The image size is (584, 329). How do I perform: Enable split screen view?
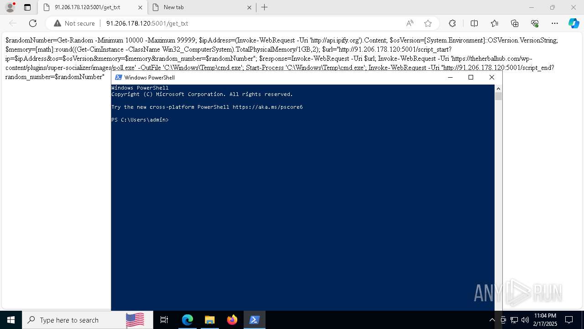[x=474, y=23]
